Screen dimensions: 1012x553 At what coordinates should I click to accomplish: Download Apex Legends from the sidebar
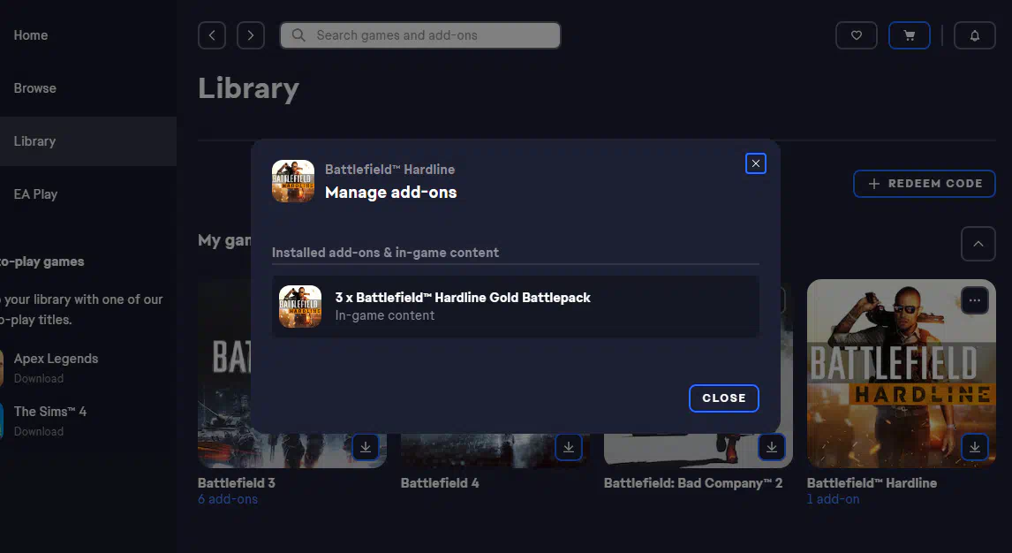39,378
